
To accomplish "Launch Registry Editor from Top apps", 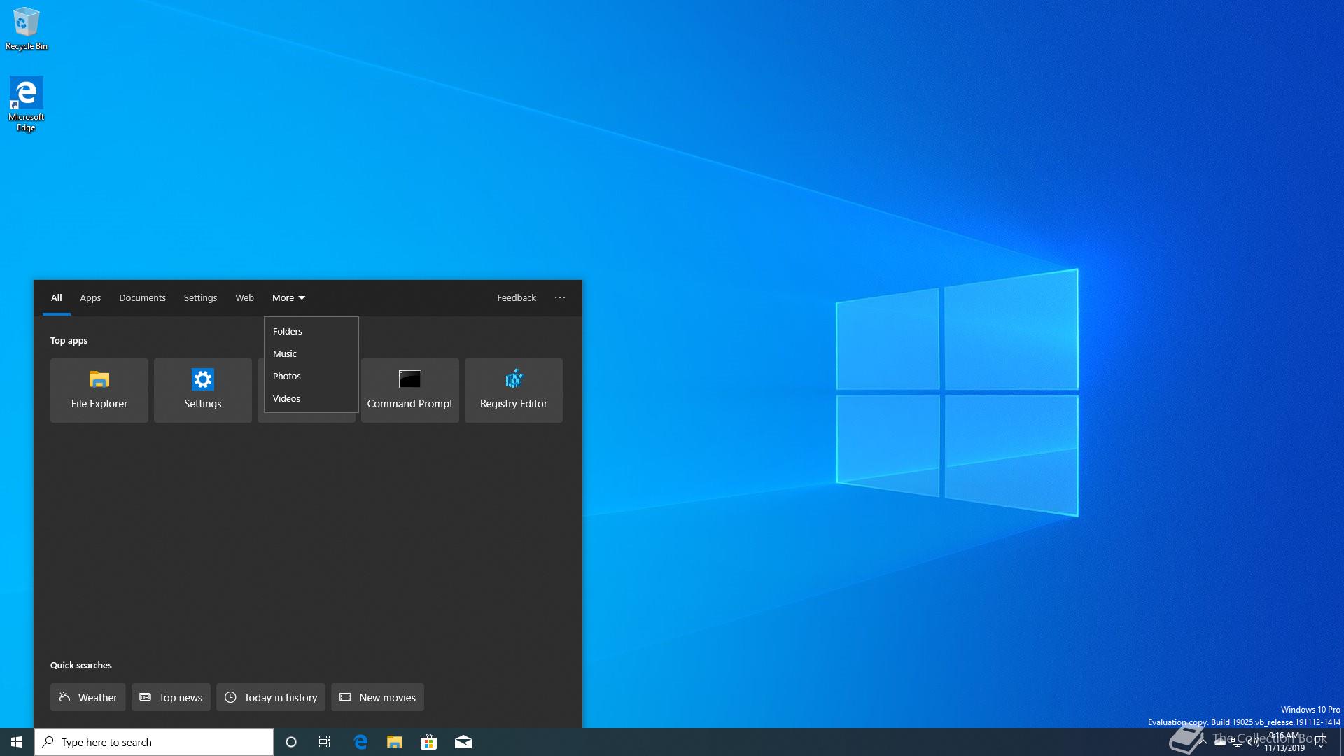I will tap(514, 391).
